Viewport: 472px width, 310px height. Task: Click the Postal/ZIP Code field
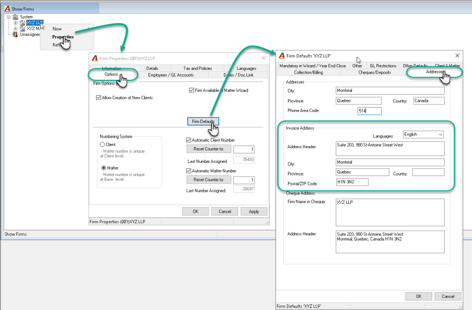pyautogui.click(x=352, y=182)
